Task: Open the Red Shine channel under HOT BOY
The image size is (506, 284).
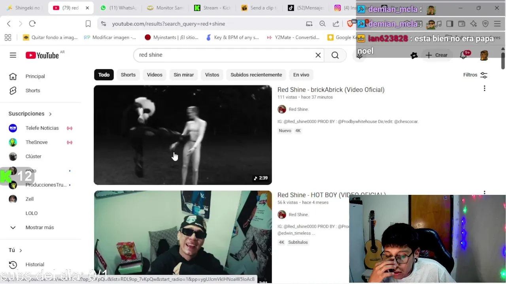Action: tap(298, 215)
